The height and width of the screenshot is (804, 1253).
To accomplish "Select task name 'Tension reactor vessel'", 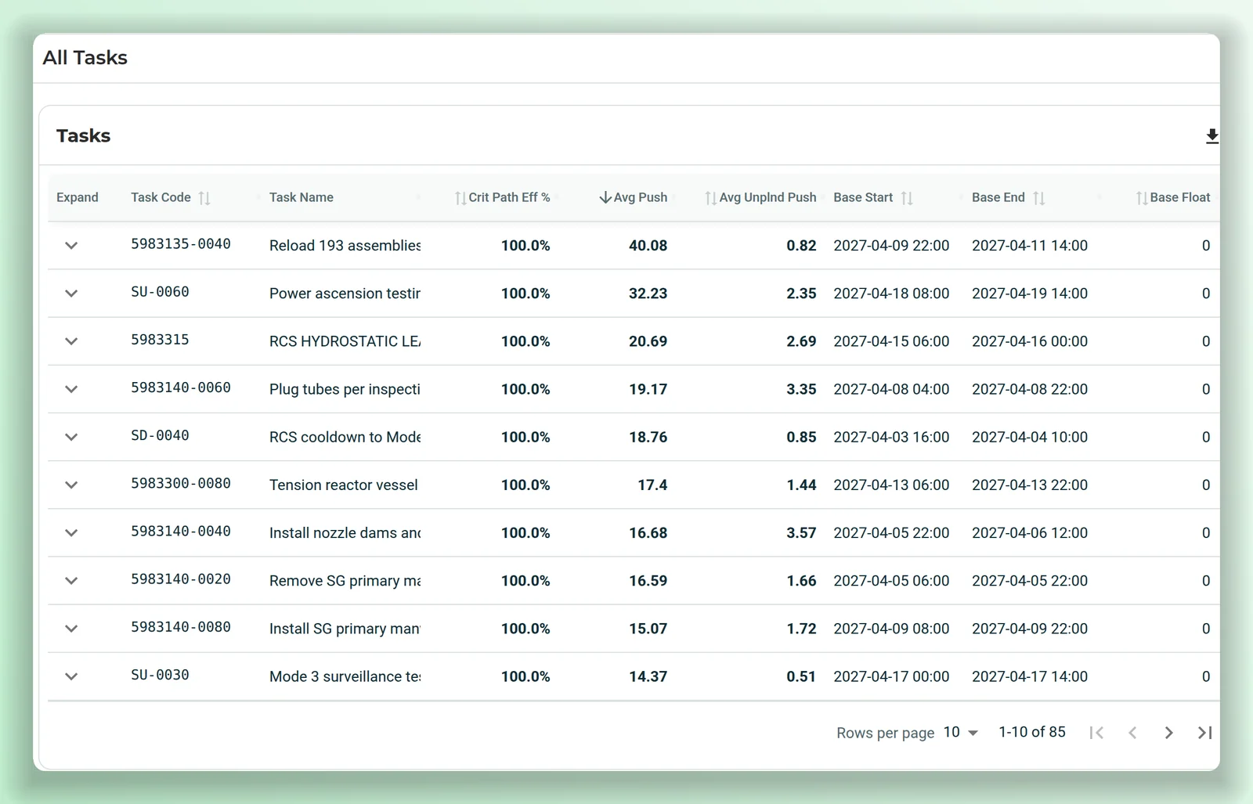I will coord(344,485).
